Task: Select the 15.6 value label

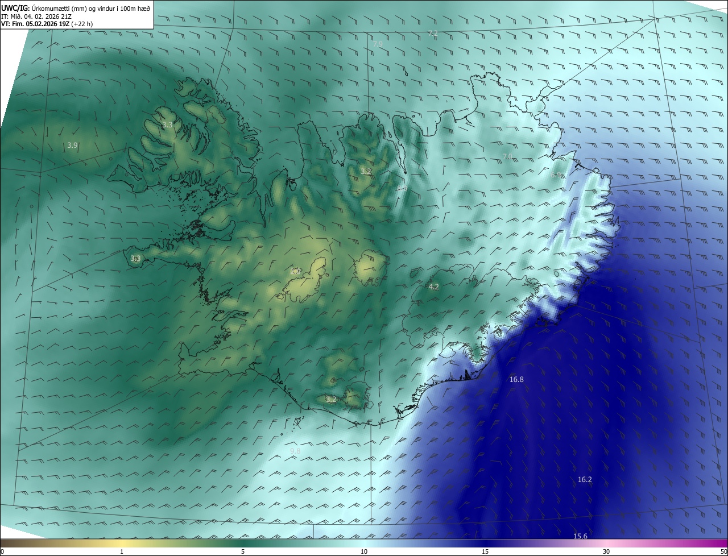Action: (x=580, y=536)
